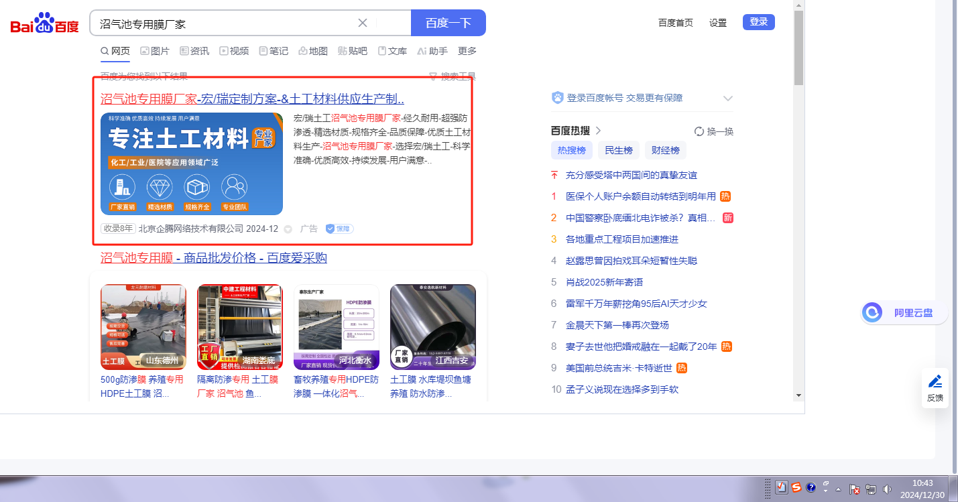Switch to the 视频 tab
Screen dimensions: 958x502
234,51
